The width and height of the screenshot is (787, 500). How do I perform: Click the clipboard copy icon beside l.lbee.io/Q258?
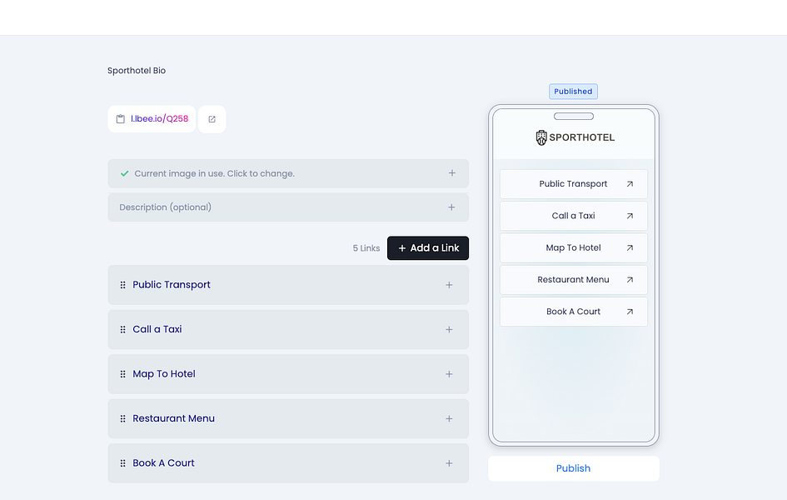tap(119, 118)
